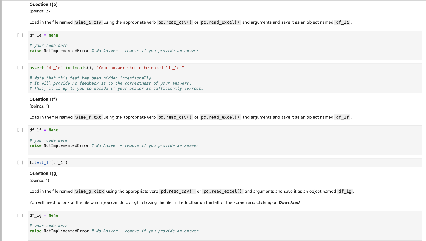Click the wine_f.txt filename text

tap(88, 117)
